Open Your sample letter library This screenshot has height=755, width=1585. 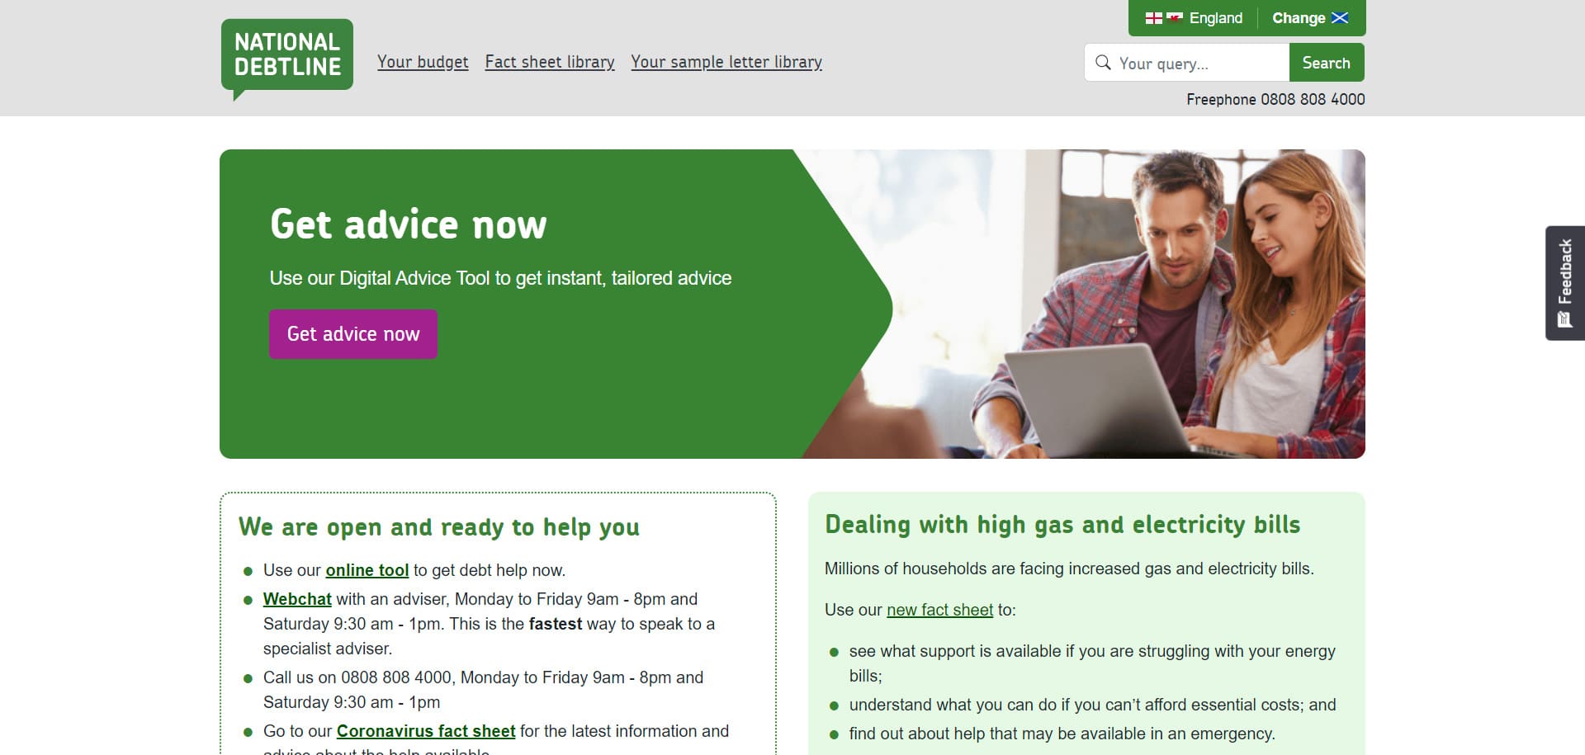pos(726,62)
